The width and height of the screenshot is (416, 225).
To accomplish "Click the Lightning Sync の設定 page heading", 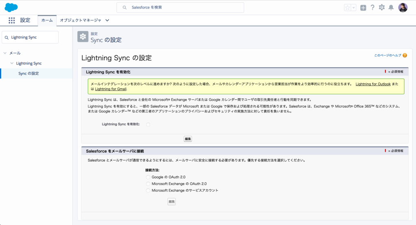I will click(x=117, y=58).
